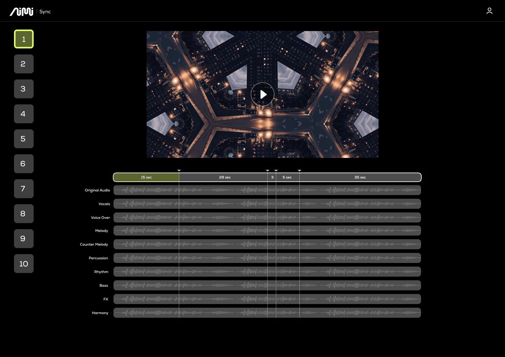Screen dimensions: 505x357
Task: Click the Bass waveform track
Action: click(x=267, y=285)
